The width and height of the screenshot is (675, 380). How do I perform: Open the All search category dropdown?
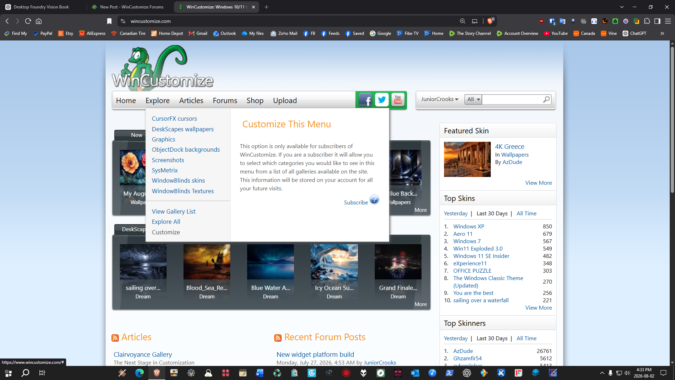(x=473, y=99)
